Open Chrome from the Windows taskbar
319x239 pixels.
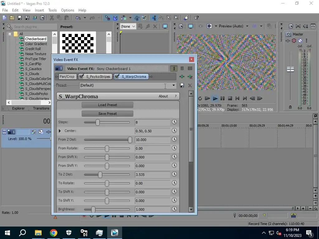click(54, 233)
